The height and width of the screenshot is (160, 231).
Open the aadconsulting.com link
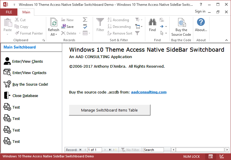(x=149, y=92)
